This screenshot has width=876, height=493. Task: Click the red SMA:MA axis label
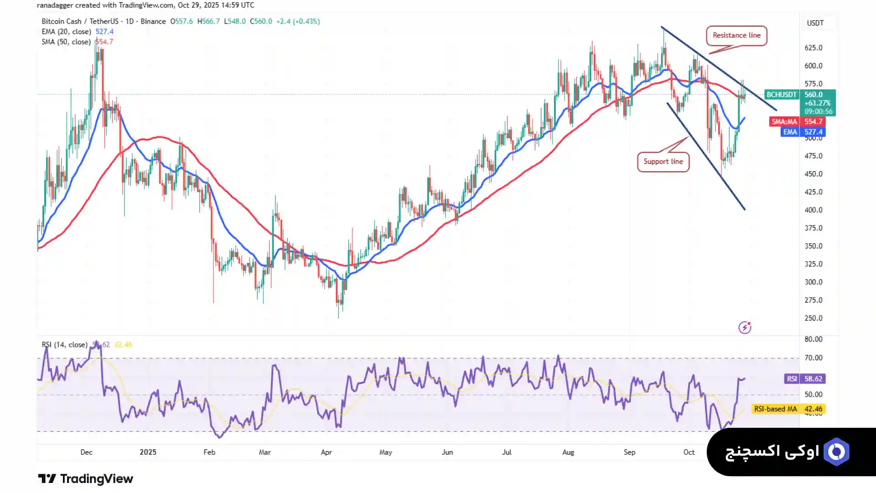click(x=784, y=122)
